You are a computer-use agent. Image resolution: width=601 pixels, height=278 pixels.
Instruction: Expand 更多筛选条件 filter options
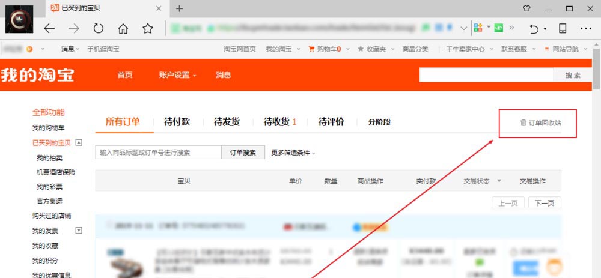pyautogui.click(x=293, y=153)
